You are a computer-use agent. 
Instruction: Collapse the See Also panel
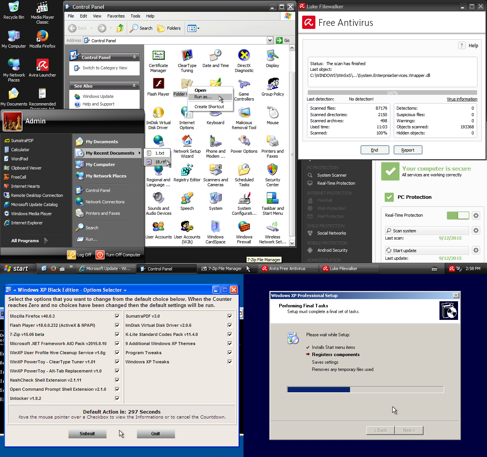pyautogui.click(x=134, y=86)
